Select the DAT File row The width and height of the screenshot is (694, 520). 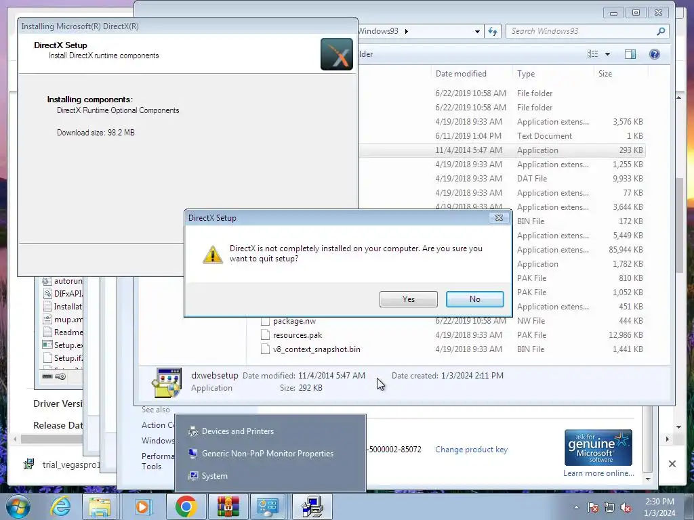pos(502,179)
